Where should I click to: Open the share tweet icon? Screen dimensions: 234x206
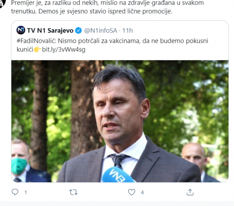pos(190,192)
